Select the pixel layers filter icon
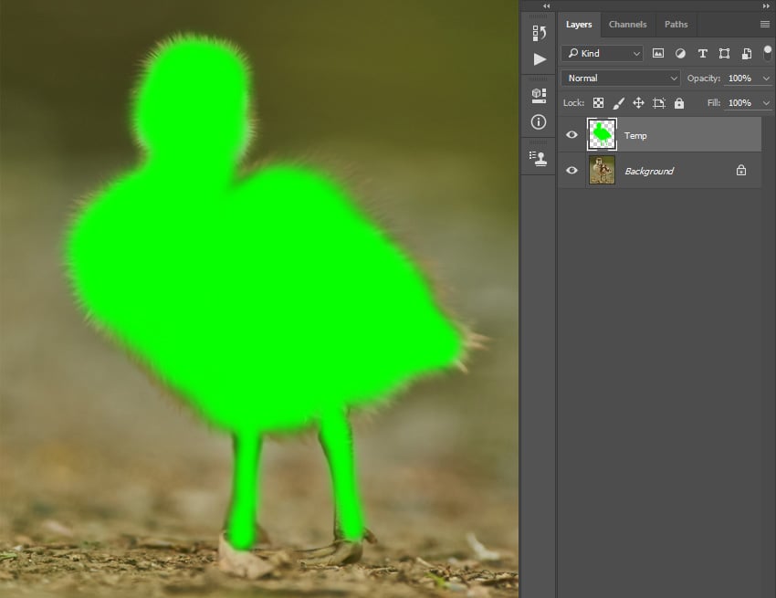776x598 pixels. [x=658, y=54]
